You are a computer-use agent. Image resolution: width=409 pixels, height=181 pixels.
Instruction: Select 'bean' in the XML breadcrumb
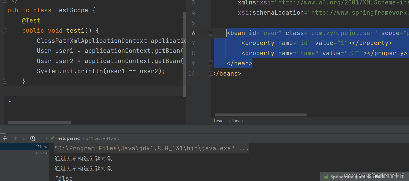[238, 121]
